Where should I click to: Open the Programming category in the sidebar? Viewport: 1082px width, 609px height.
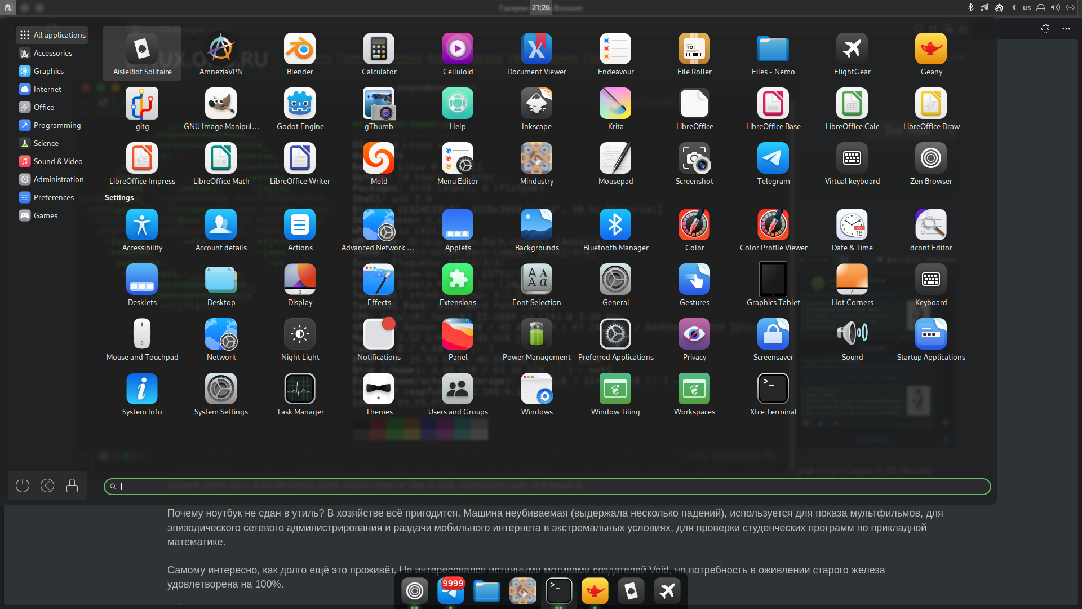57,125
